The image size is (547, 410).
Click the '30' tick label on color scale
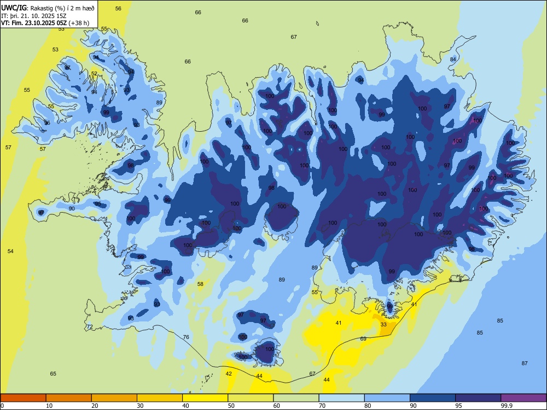pyautogui.click(x=140, y=406)
